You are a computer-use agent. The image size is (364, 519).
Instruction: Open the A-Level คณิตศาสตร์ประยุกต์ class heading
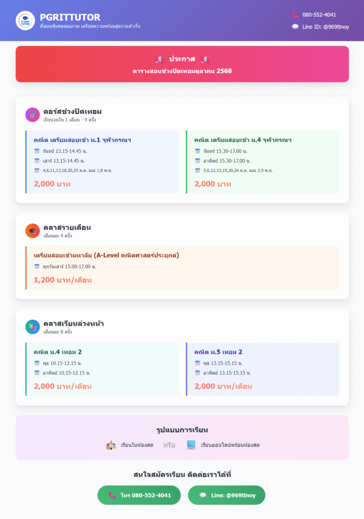(106, 254)
